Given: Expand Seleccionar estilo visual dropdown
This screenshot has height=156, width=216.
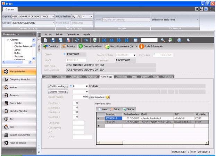Looking at the screenshot, I should tap(198, 20).
